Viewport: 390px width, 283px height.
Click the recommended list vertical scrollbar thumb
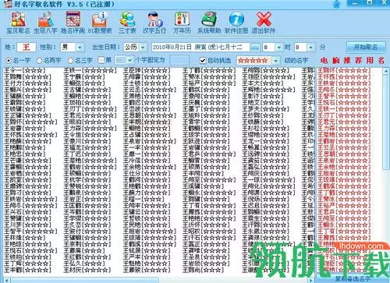click(386, 122)
